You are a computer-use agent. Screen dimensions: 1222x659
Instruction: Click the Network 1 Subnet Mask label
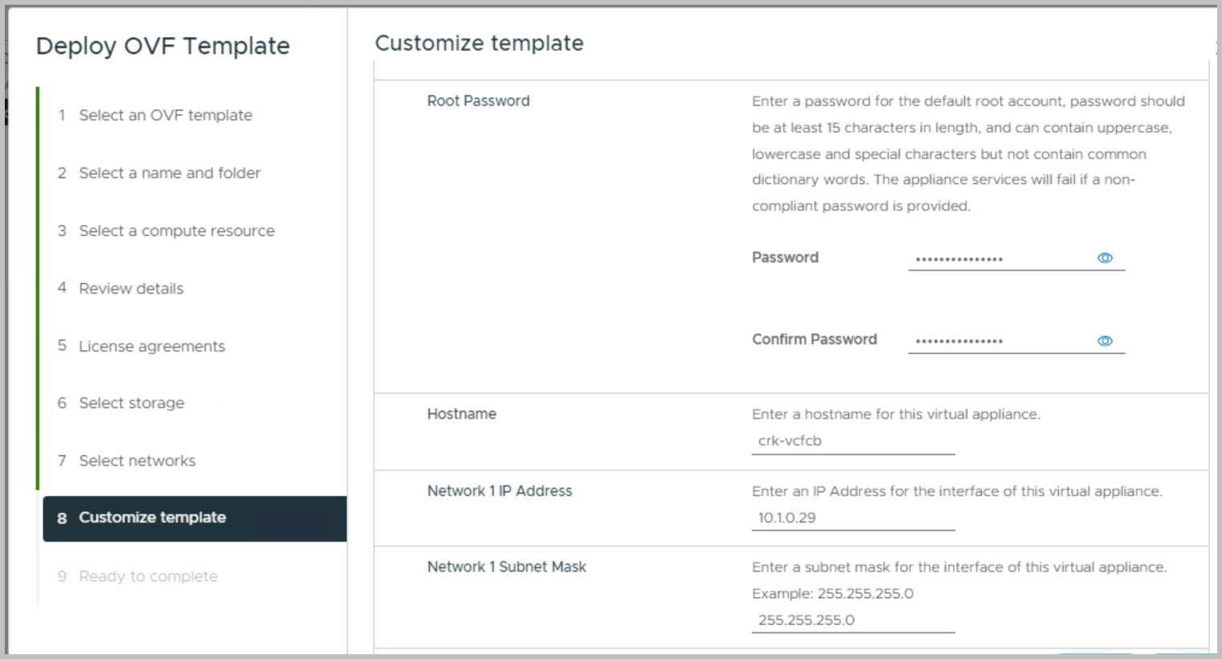click(x=506, y=567)
